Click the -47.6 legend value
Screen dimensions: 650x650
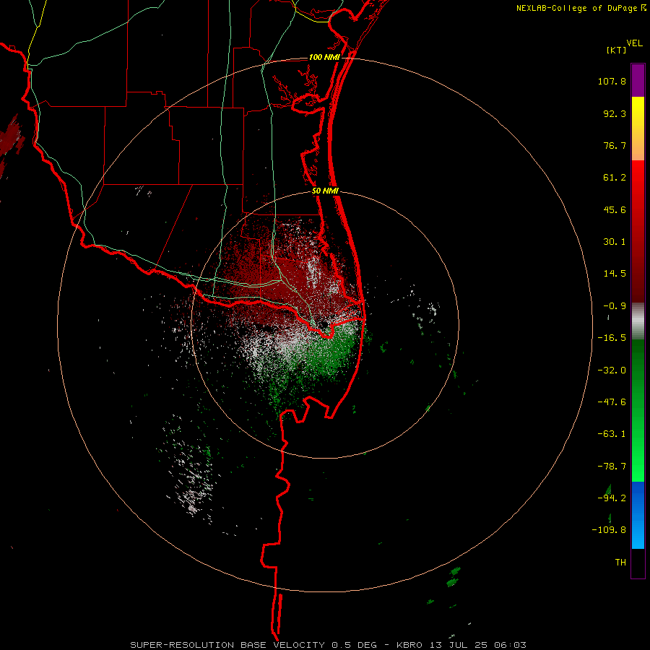pos(612,402)
